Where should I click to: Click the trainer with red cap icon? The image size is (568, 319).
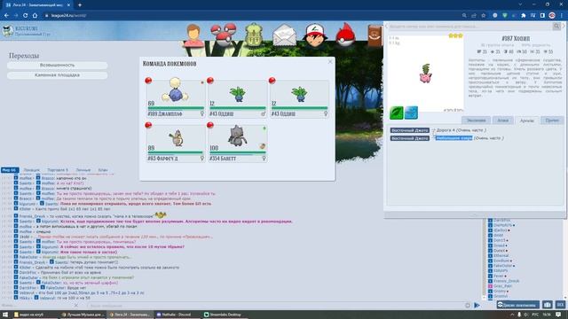tap(315, 35)
